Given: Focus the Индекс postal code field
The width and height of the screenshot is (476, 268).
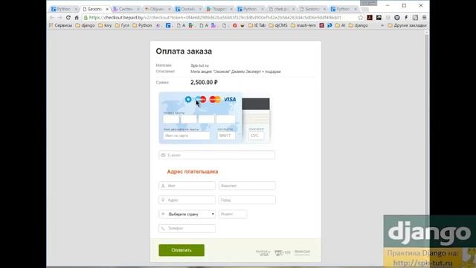Looking at the screenshot, I should coord(233,214).
